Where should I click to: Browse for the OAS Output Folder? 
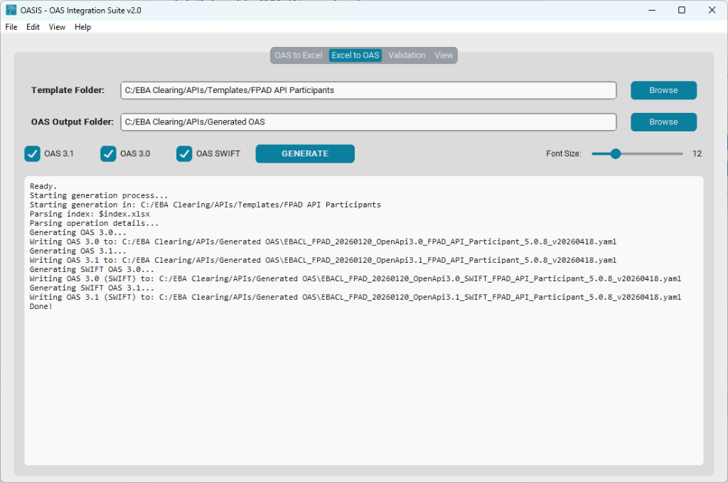coord(663,121)
